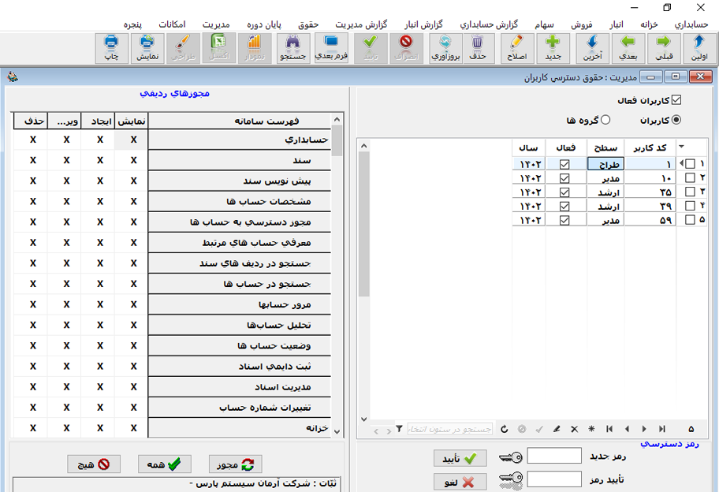This screenshot has width=719, height=492.
Task: Click the edit pencil in grid navigator
Action: coord(557,429)
